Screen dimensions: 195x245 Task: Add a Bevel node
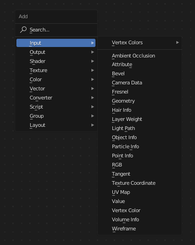tap(140, 73)
